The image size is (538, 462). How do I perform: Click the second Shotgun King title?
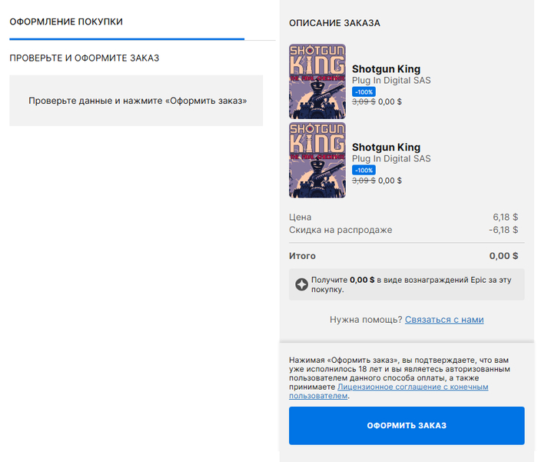pyautogui.click(x=386, y=148)
